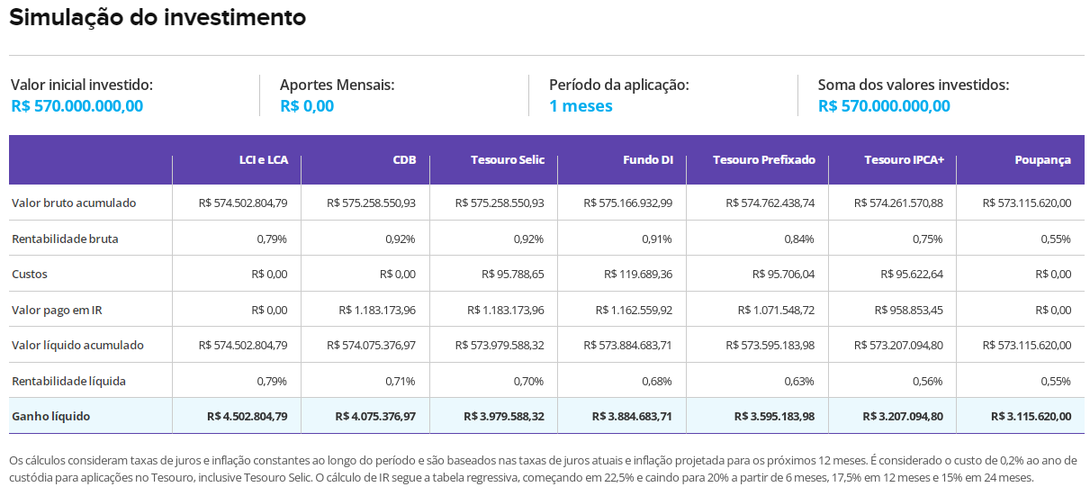This screenshot has height=487, width=1090.
Task: Click the Poupança column header
Action: [1042, 160]
